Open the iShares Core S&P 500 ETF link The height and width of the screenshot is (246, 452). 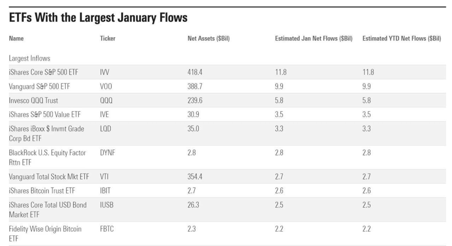43,72
